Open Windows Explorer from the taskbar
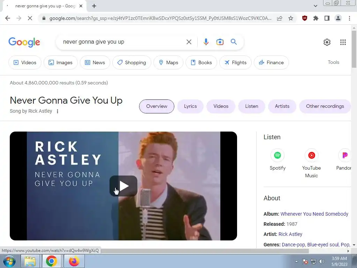This screenshot has height=268, width=357. tap(30, 261)
